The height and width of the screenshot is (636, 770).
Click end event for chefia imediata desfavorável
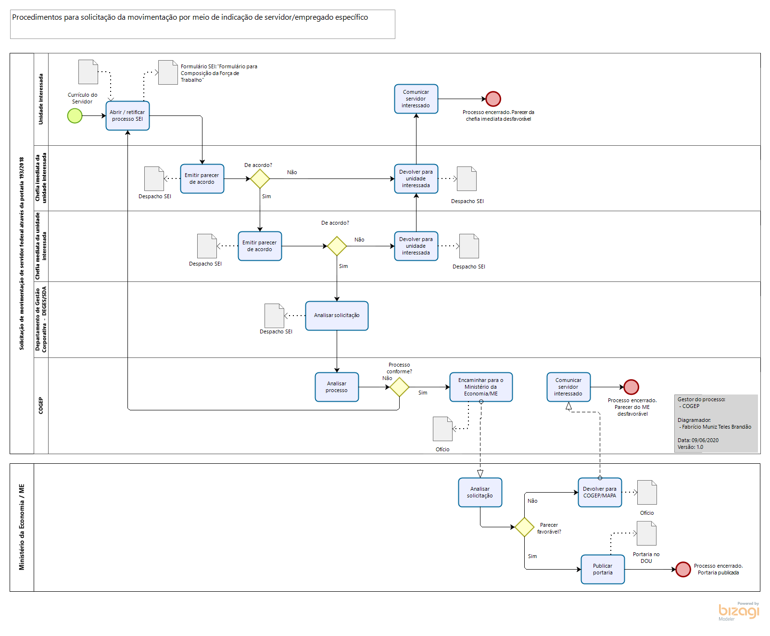tap(493, 99)
